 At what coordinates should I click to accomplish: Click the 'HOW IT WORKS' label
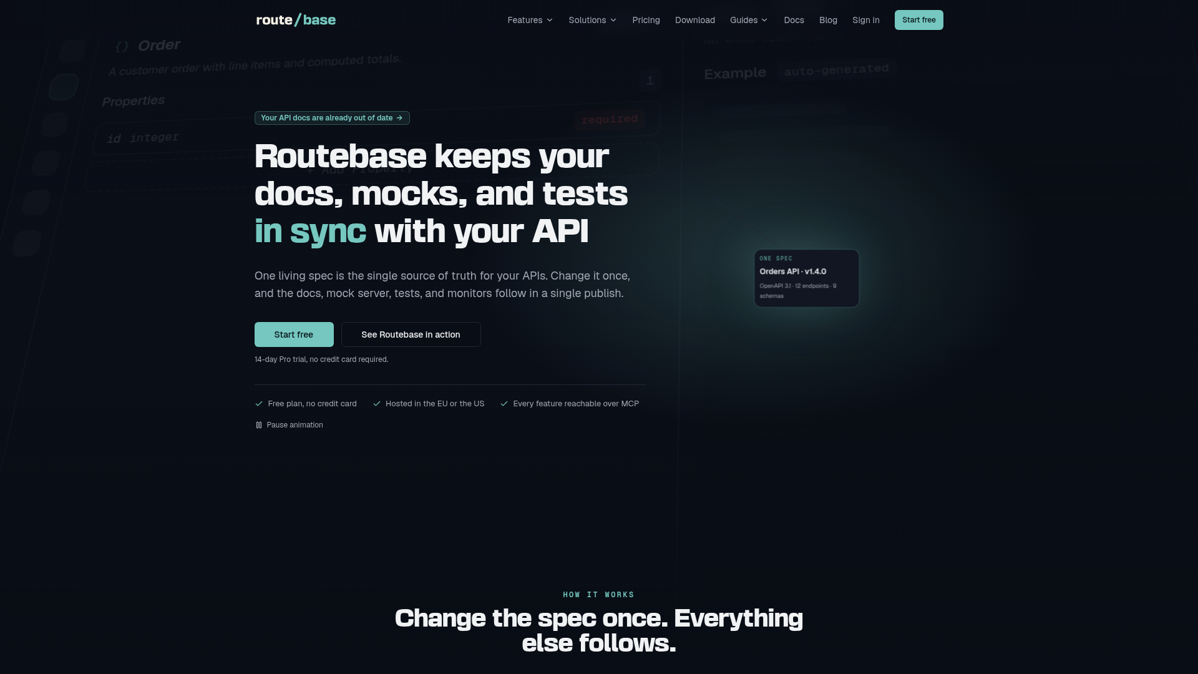[x=598, y=595]
